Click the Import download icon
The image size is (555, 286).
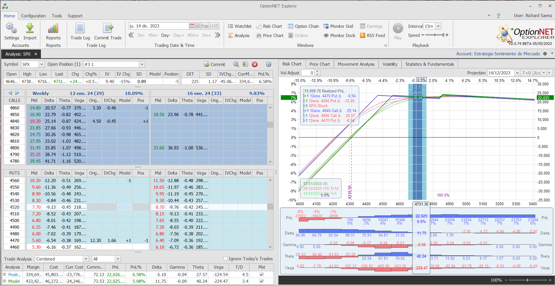pyautogui.click(x=30, y=29)
